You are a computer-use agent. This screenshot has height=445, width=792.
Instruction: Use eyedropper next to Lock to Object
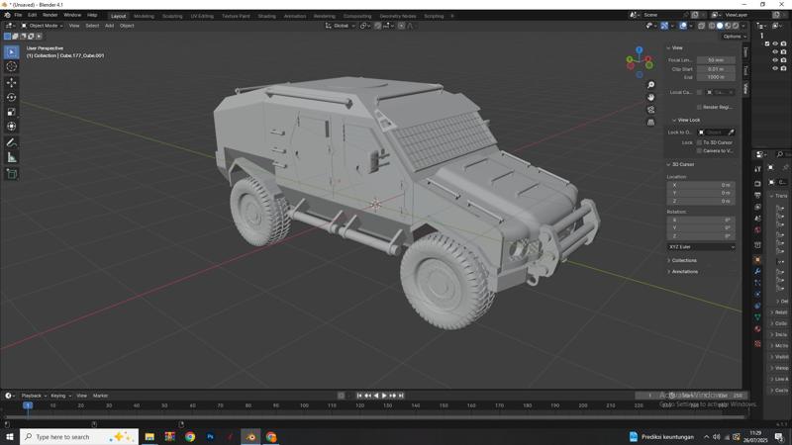[x=731, y=133]
